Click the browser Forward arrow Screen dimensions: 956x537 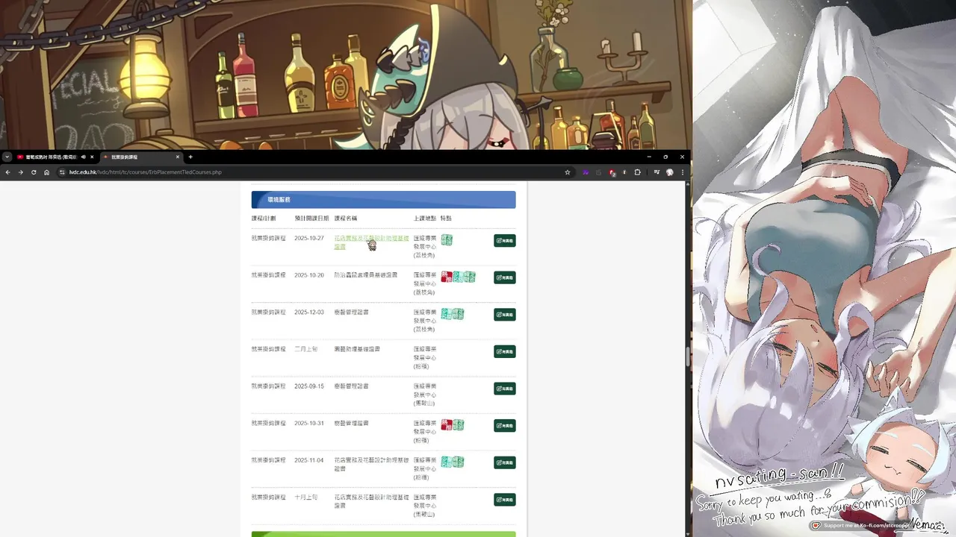pos(20,172)
